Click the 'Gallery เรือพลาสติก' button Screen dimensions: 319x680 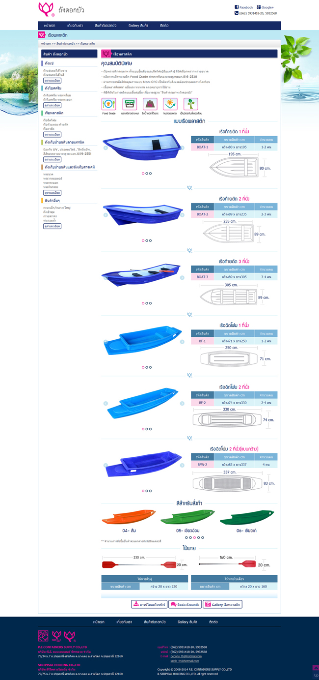[x=222, y=604]
